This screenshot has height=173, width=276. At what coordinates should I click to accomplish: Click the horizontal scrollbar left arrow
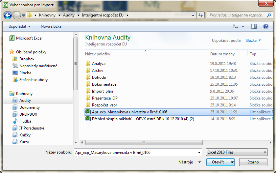(82, 142)
